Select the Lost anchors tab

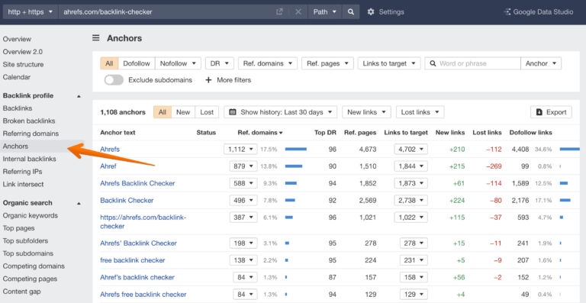point(207,112)
